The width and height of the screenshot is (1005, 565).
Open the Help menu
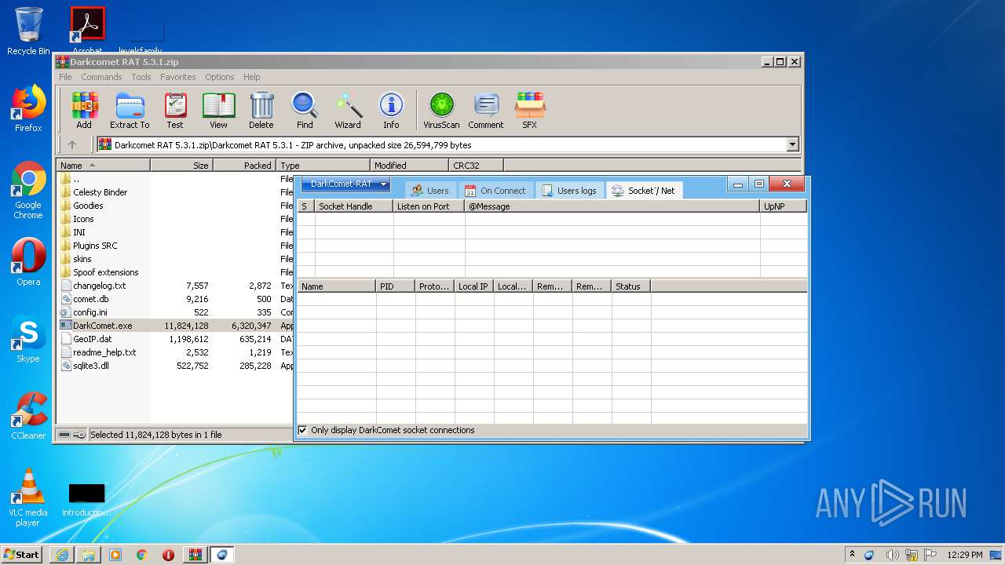251,77
